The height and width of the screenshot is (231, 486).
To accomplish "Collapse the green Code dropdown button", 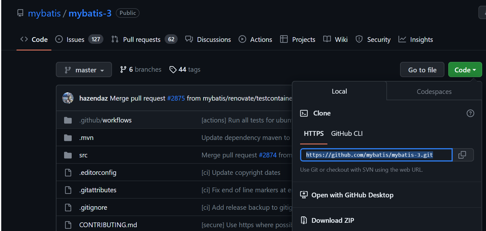I will (465, 70).
